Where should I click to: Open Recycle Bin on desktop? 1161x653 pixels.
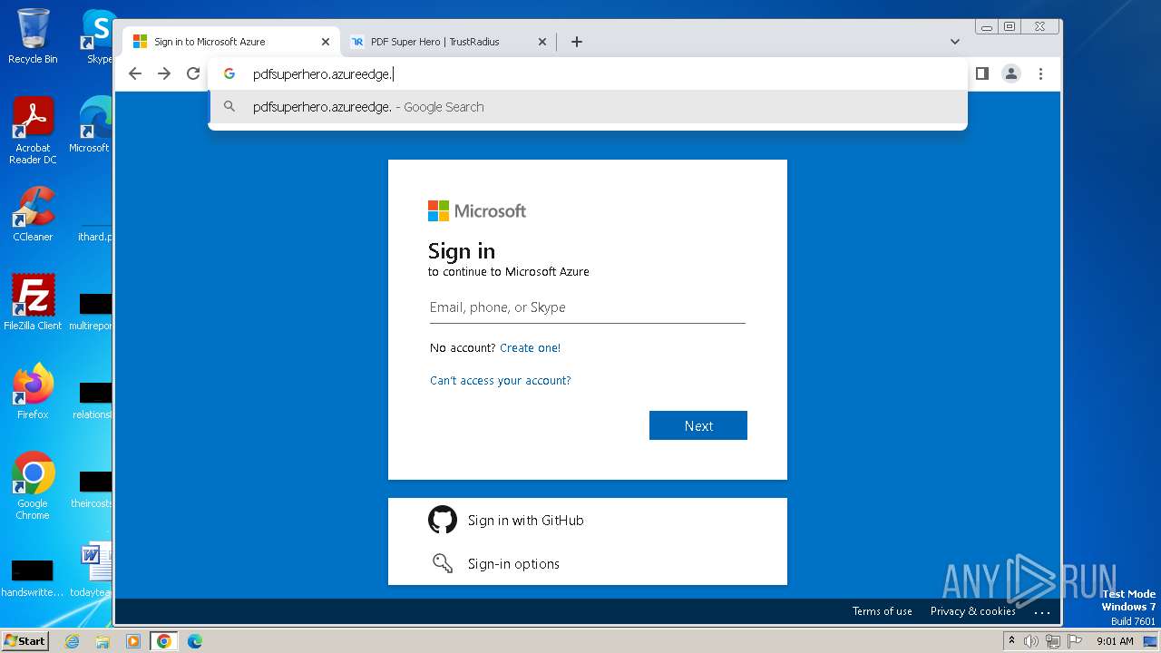33,36
